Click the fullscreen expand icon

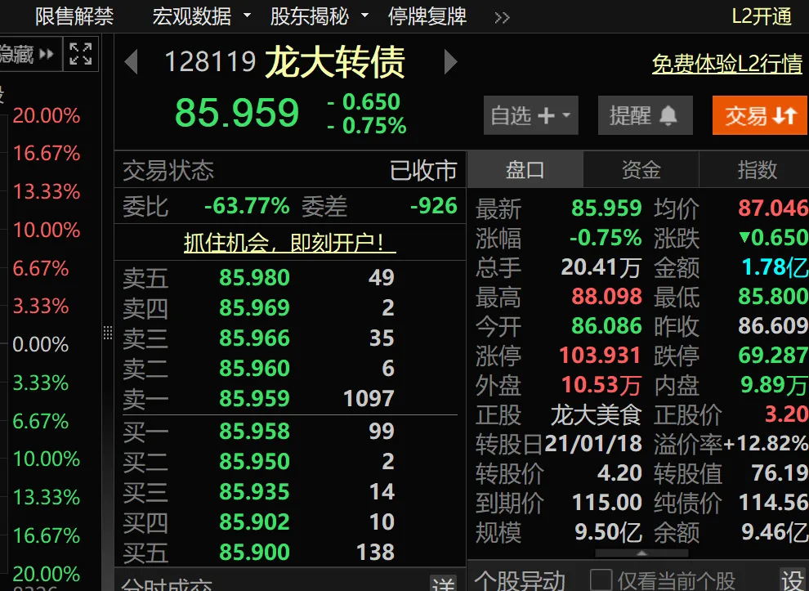[x=81, y=54]
